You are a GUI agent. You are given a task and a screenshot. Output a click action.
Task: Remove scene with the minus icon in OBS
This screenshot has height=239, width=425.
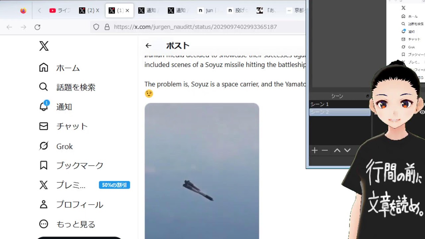pos(325,150)
